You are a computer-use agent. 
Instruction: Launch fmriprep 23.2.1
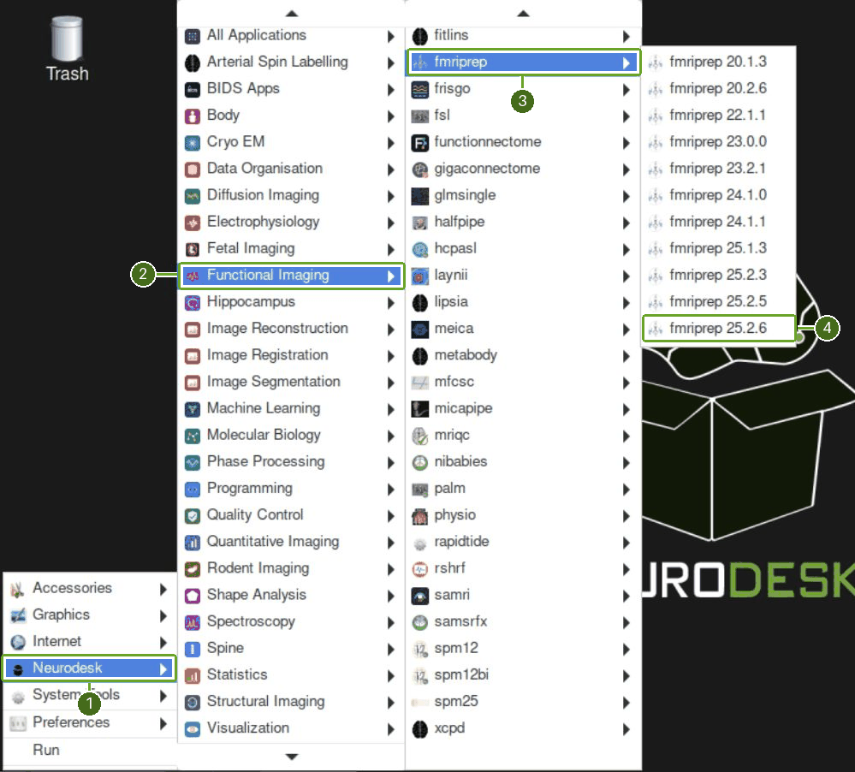719,169
